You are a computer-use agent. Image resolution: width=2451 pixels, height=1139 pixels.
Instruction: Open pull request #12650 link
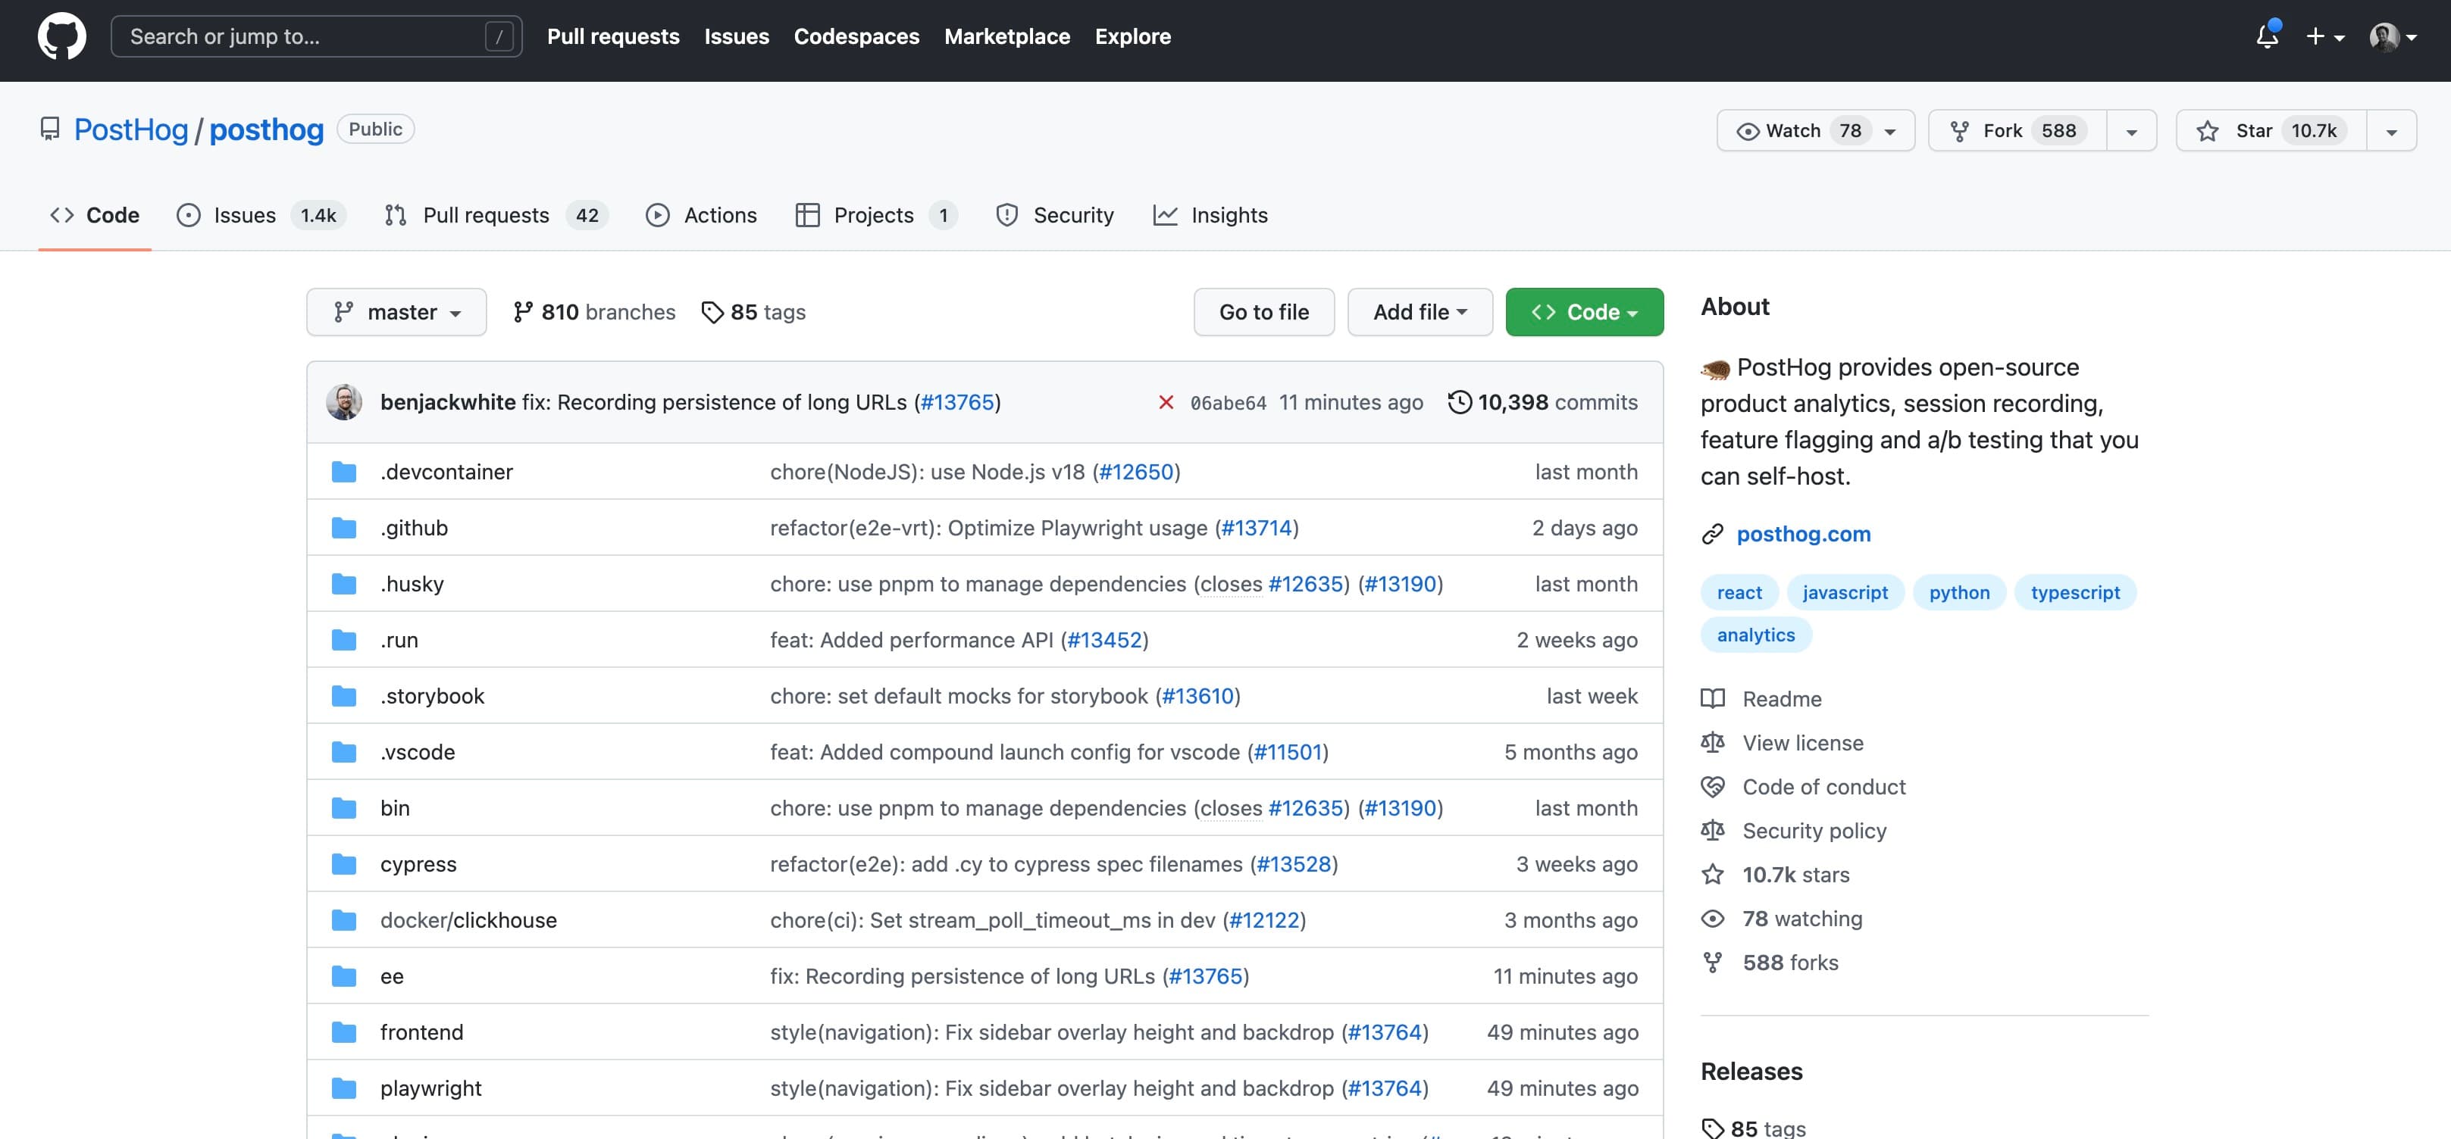click(x=1136, y=472)
